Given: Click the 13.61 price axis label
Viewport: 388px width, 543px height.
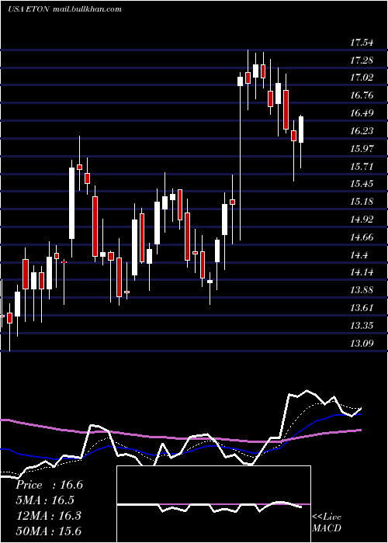Looking at the screenshot, I should tap(362, 308).
